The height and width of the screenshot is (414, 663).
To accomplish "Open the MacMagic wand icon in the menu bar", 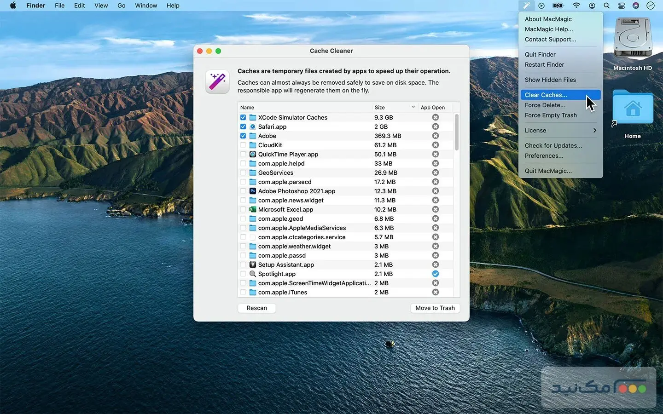I will [526, 6].
